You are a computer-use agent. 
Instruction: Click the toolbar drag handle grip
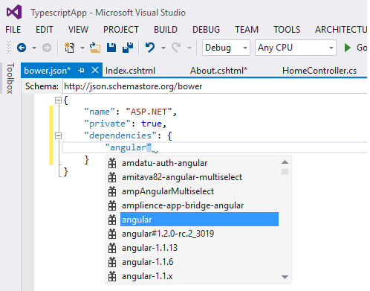tap(8, 48)
